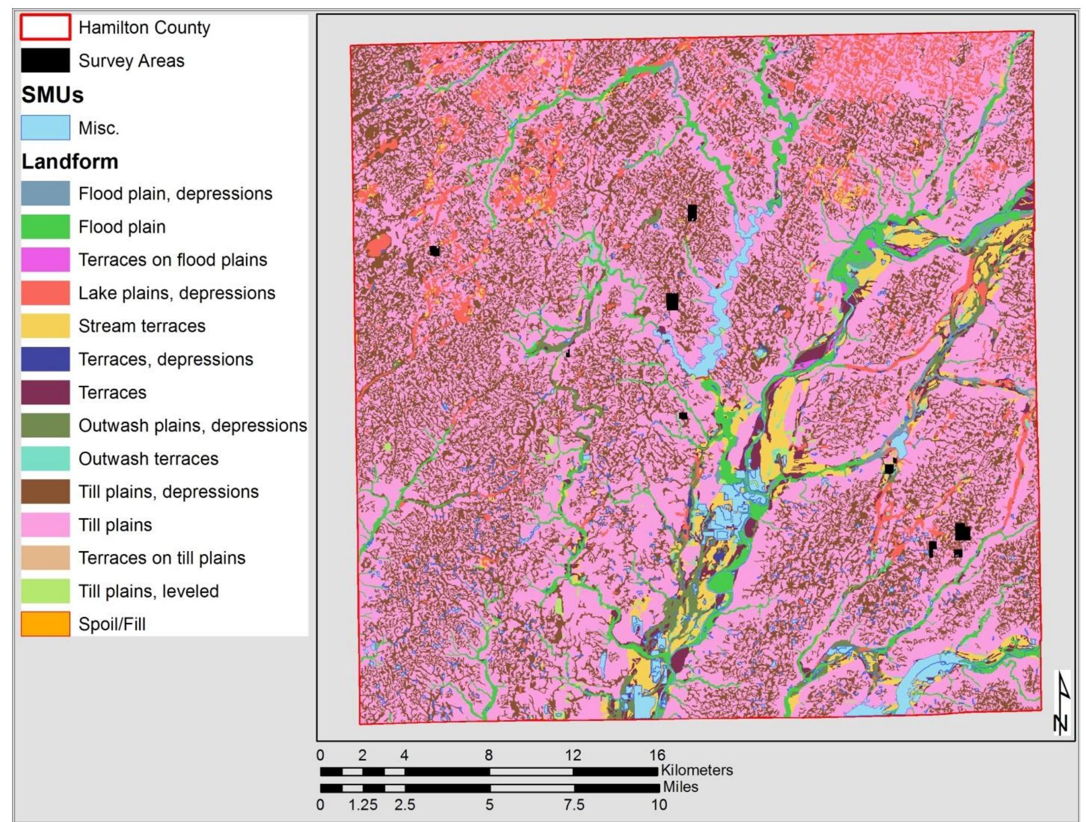Select the red Lake plains, depressions swatch

coord(46,293)
